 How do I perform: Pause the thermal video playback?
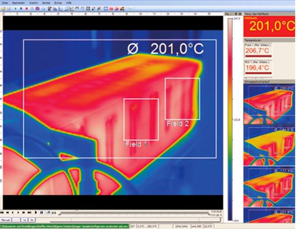(x=42, y=213)
